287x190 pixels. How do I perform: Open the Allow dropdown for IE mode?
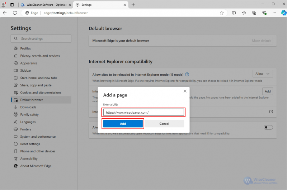click(x=263, y=74)
